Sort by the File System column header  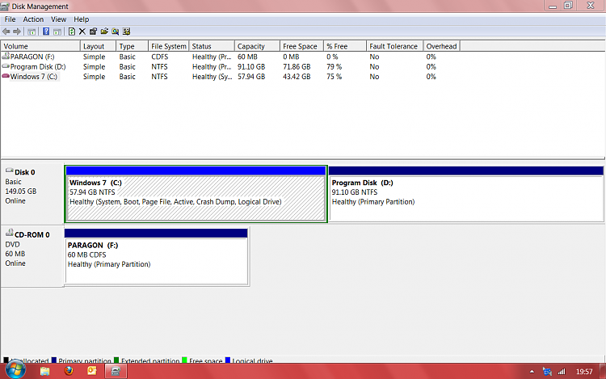tap(169, 46)
